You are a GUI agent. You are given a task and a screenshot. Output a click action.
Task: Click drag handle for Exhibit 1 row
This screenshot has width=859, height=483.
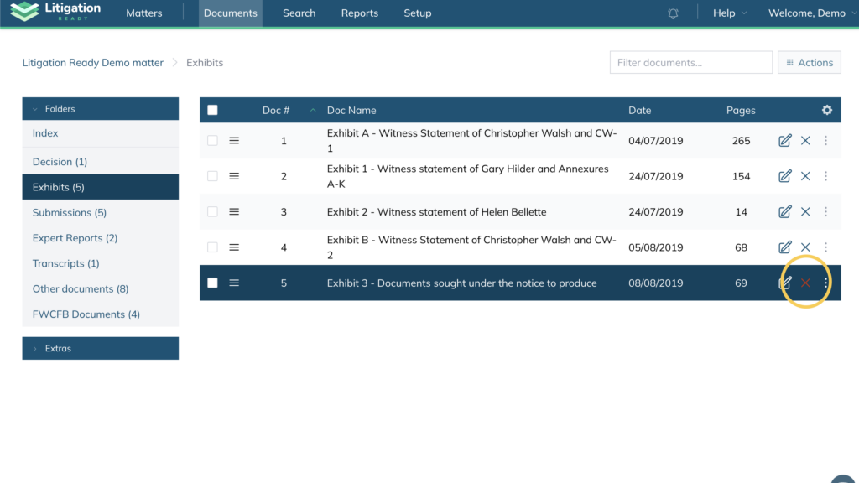pos(234,176)
